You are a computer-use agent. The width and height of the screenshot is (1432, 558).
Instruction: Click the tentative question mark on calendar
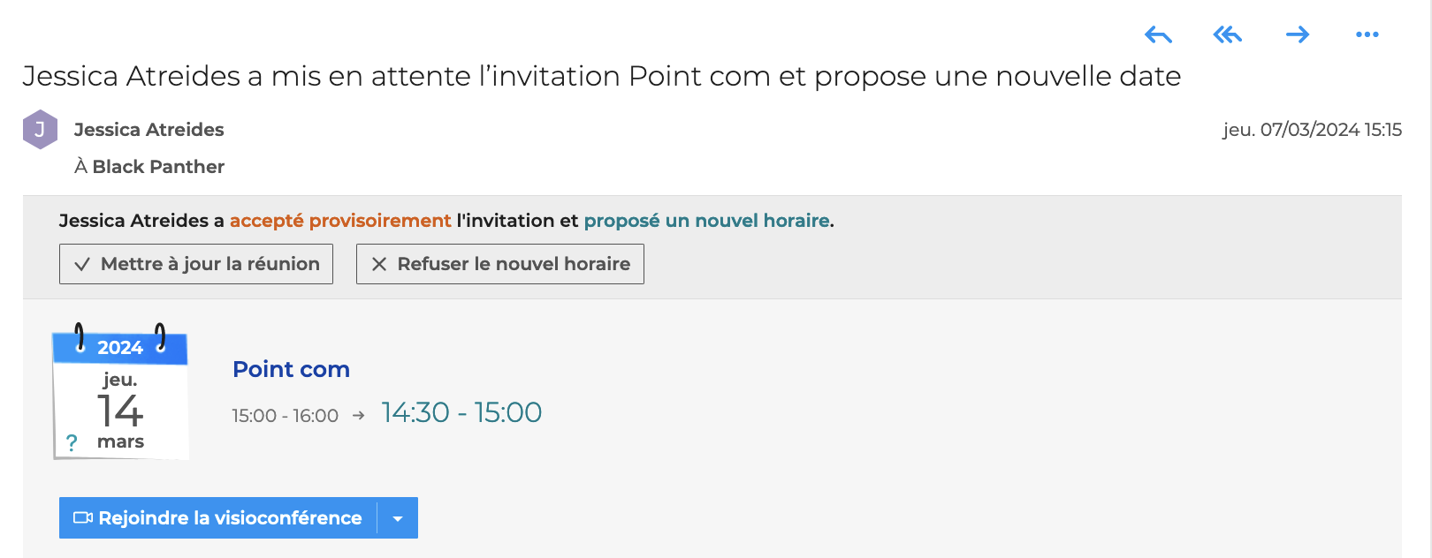[x=72, y=442]
